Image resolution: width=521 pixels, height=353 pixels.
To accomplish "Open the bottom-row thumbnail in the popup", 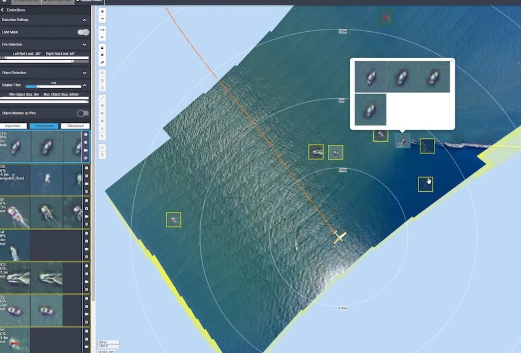I will click(x=370, y=109).
